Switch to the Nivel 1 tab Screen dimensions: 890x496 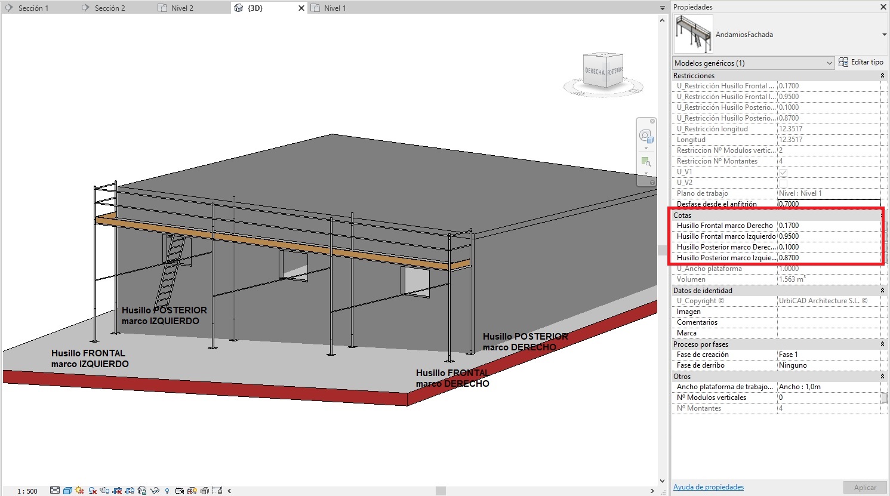[x=334, y=8]
